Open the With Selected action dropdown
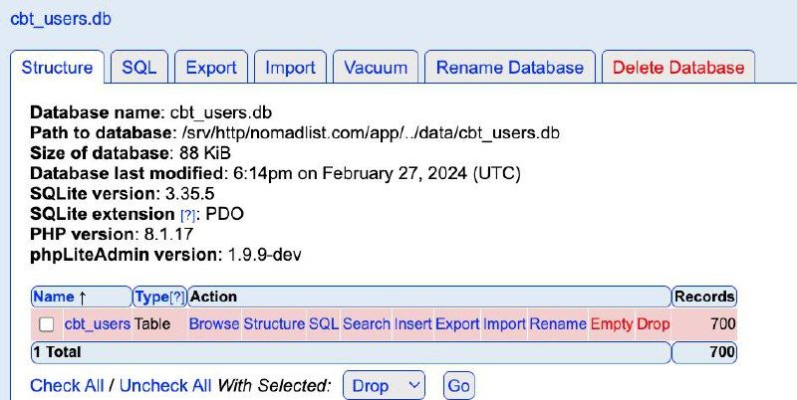Image resolution: width=797 pixels, height=400 pixels. click(383, 385)
